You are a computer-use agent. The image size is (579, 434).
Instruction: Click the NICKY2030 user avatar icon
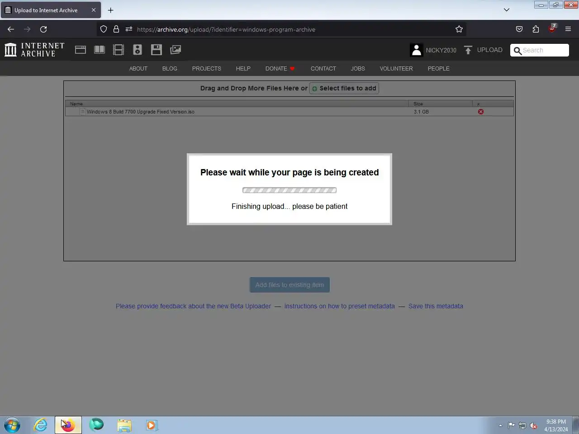[416, 50]
